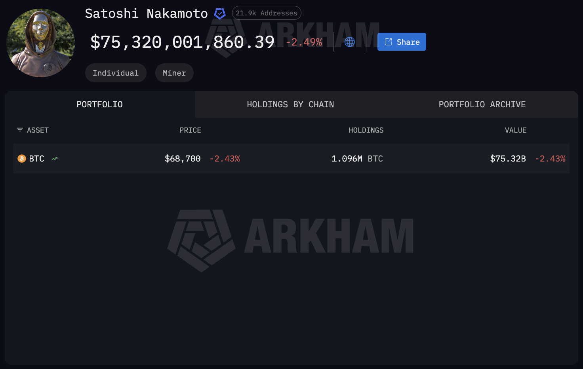This screenshot has height=369, width=583.
Task: Click the Share button
Action: (x=402, y=42)
